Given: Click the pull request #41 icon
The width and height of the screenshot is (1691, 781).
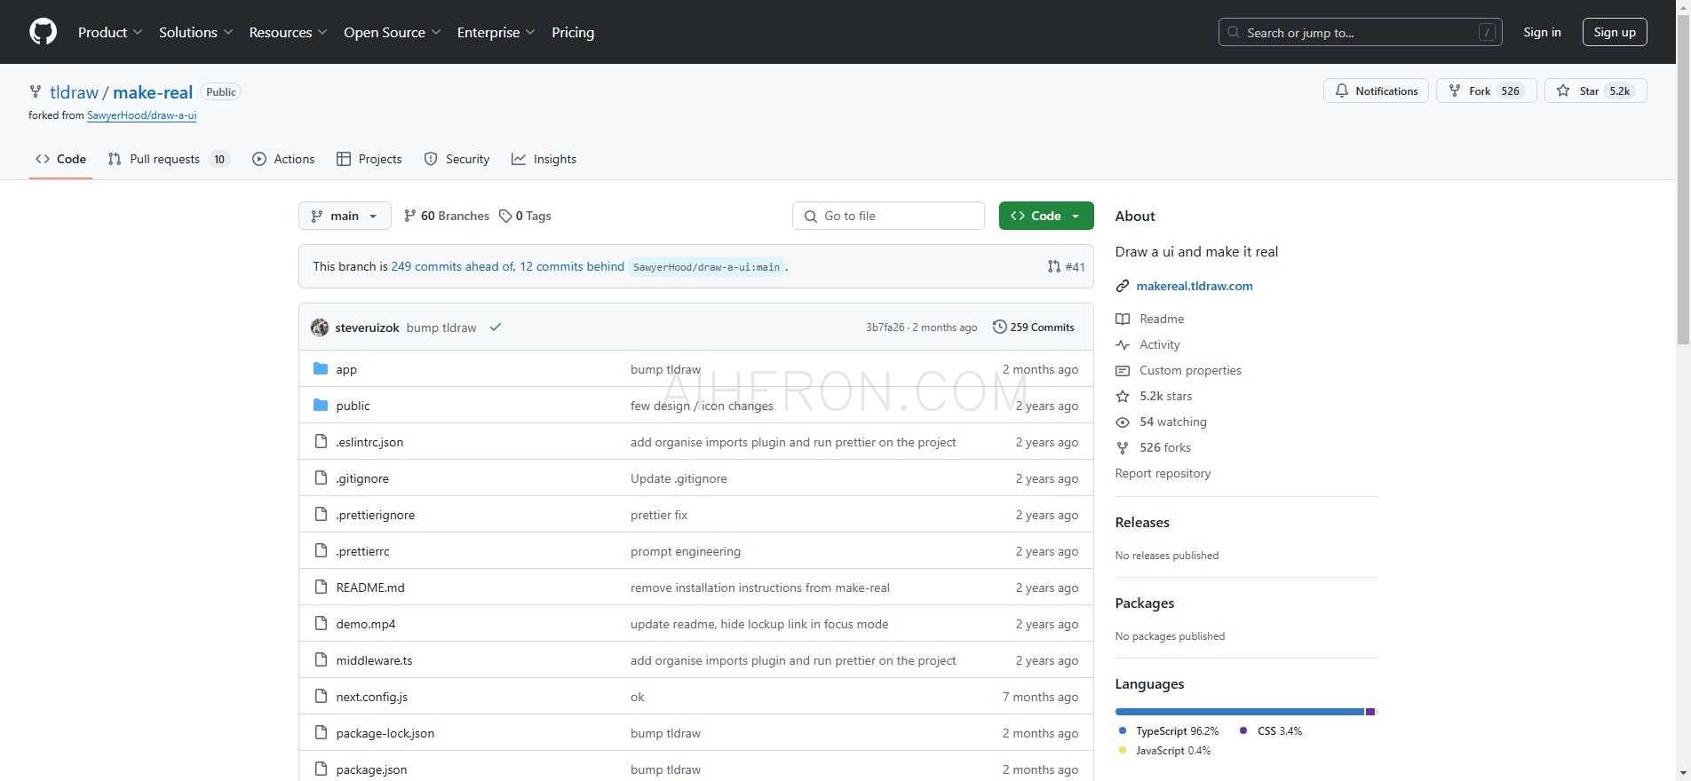Looking at the screenshot, I should 1053,267.
